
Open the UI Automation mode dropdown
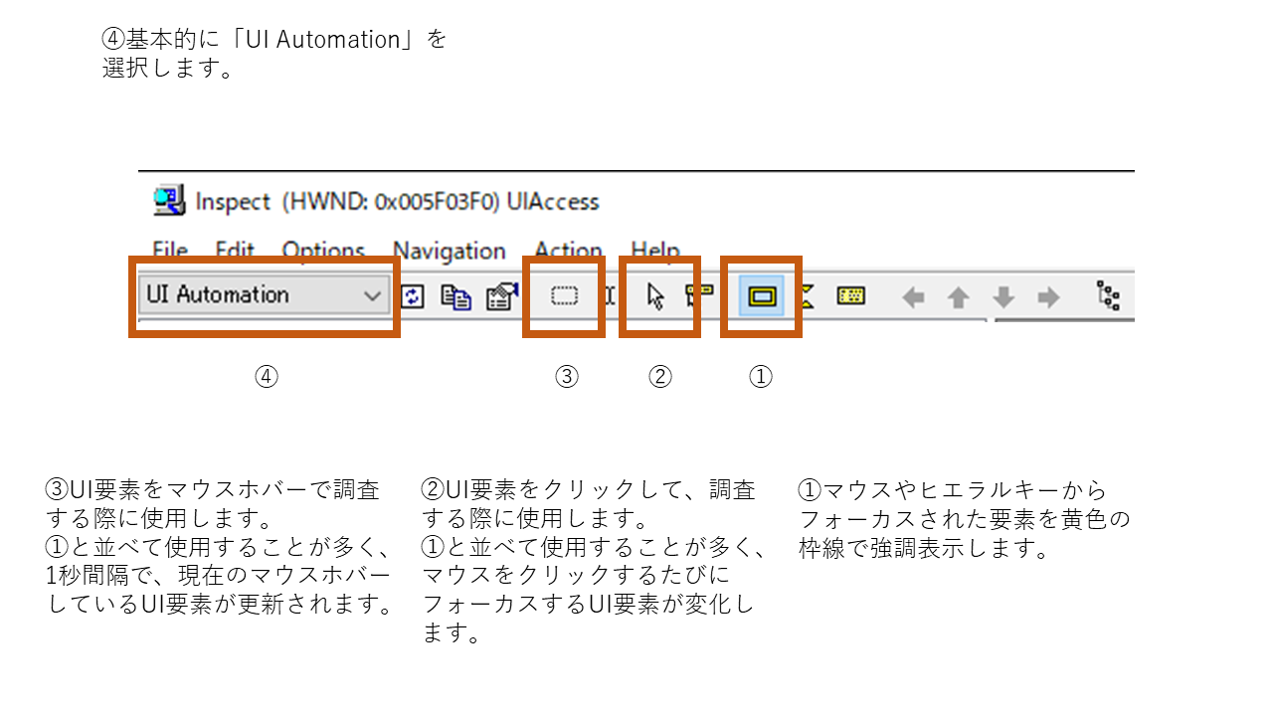(x=264, y=295)
